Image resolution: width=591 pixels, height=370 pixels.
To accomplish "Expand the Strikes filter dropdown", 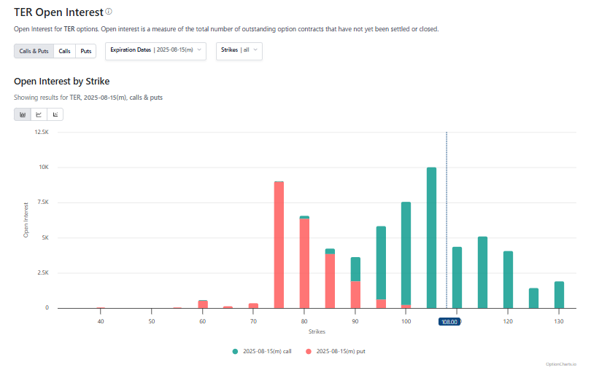I will point(239,50).
